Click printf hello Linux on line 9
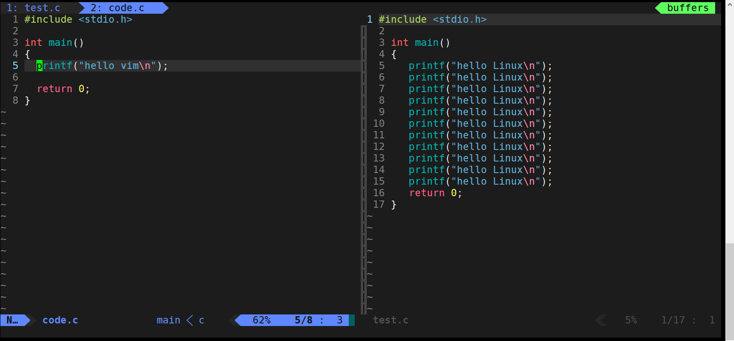 click(x=480, y=112)
